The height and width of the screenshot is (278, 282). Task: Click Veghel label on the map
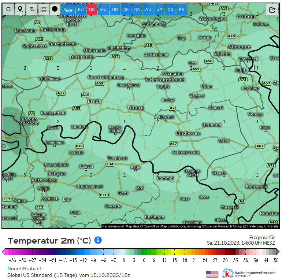pyautogui.click(x=197, y=96)
